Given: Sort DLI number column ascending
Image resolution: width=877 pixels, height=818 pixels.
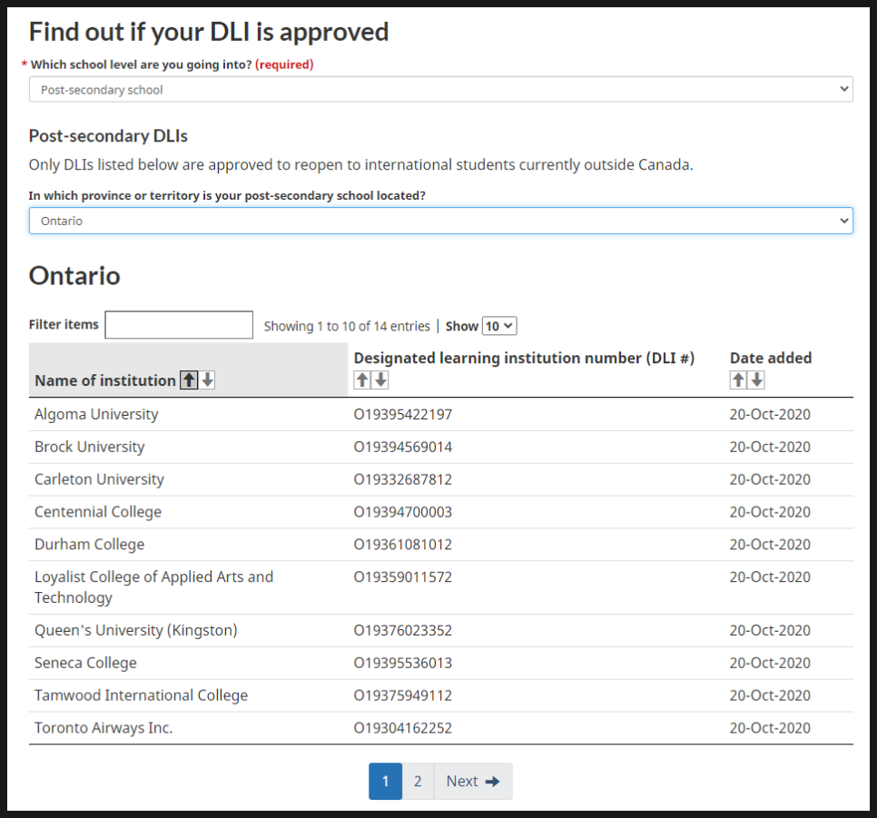Looking at the screenshot, I should [x=362, y=380].
